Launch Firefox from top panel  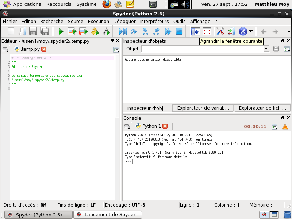(107, 4)
